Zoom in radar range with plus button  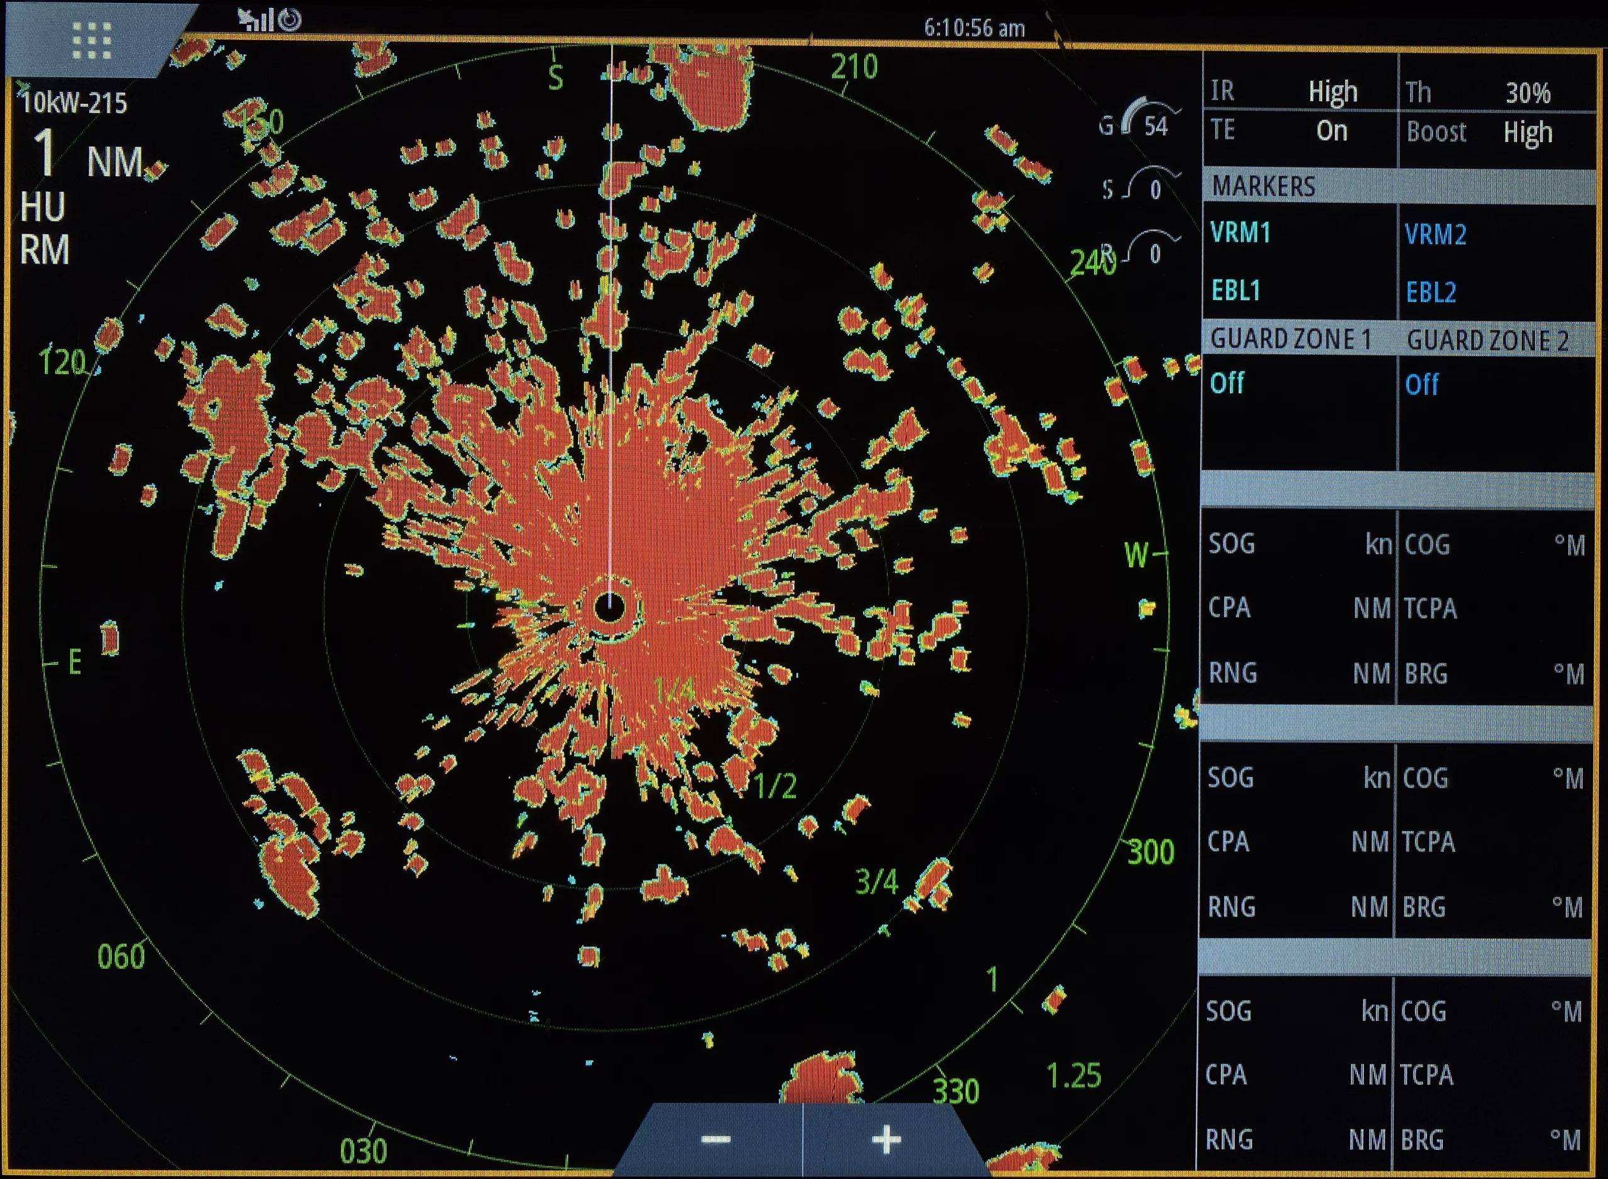(887, 1139)
